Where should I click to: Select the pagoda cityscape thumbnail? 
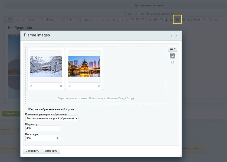(84, 66)
